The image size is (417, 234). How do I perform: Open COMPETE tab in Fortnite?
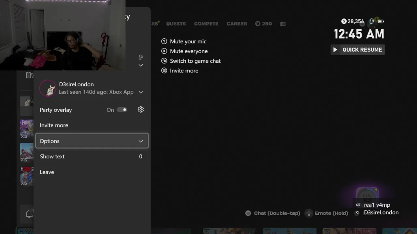coord(206,24)
